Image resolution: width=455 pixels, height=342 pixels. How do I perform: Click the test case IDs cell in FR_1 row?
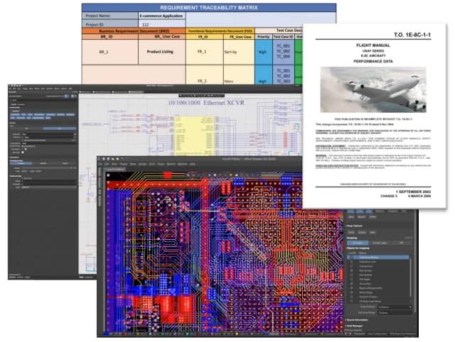283,51
